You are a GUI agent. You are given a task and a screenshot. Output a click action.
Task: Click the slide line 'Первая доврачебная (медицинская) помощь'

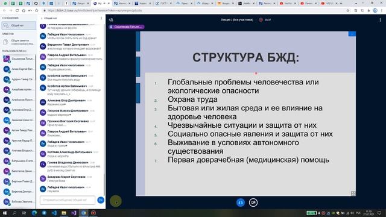[248, 160]
